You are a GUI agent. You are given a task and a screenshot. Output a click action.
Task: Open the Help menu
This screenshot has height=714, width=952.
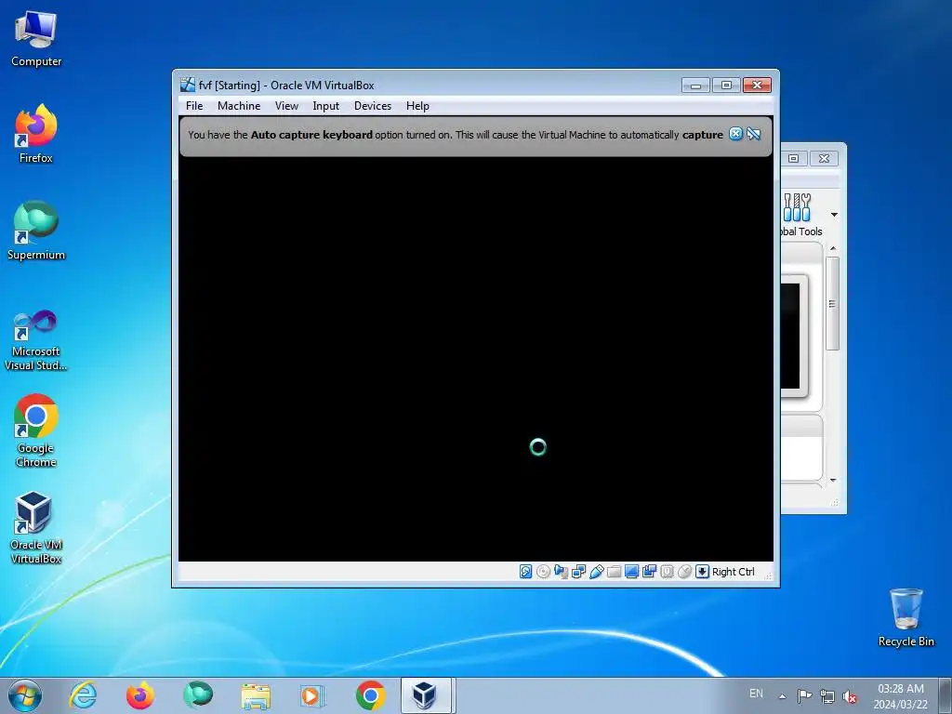pyautogui.click(x=417, y=106)
